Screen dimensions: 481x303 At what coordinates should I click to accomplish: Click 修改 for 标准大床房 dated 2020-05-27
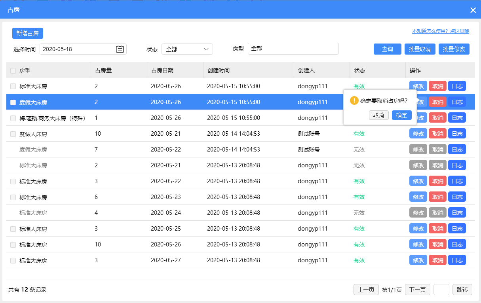(x=418, y=260)
